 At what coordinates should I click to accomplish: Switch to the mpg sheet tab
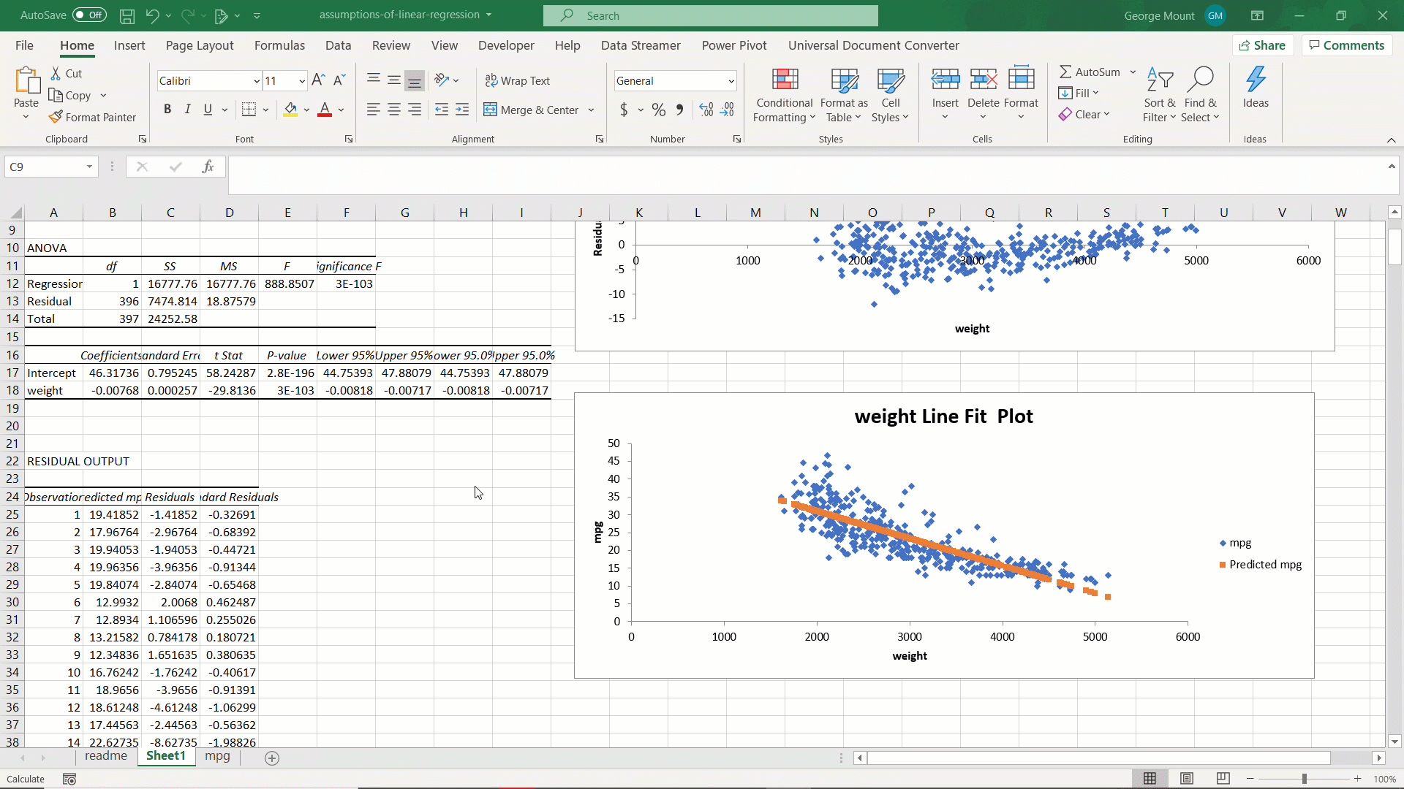click(217, 756)
